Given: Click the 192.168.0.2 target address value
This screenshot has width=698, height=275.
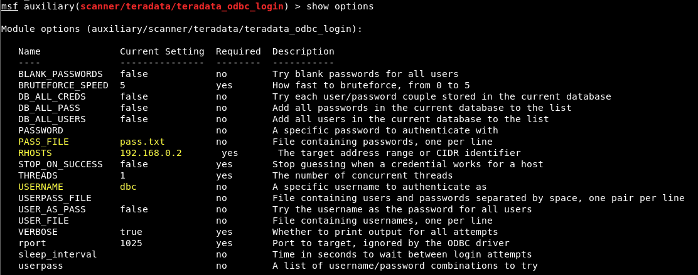Looking at the screenshot, I should click(151, 153).
